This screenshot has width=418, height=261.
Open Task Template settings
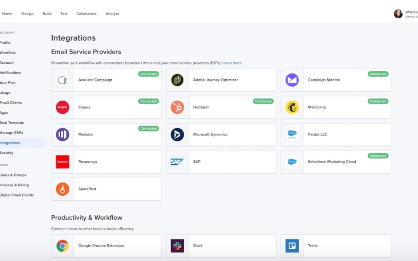click(12, 123)
